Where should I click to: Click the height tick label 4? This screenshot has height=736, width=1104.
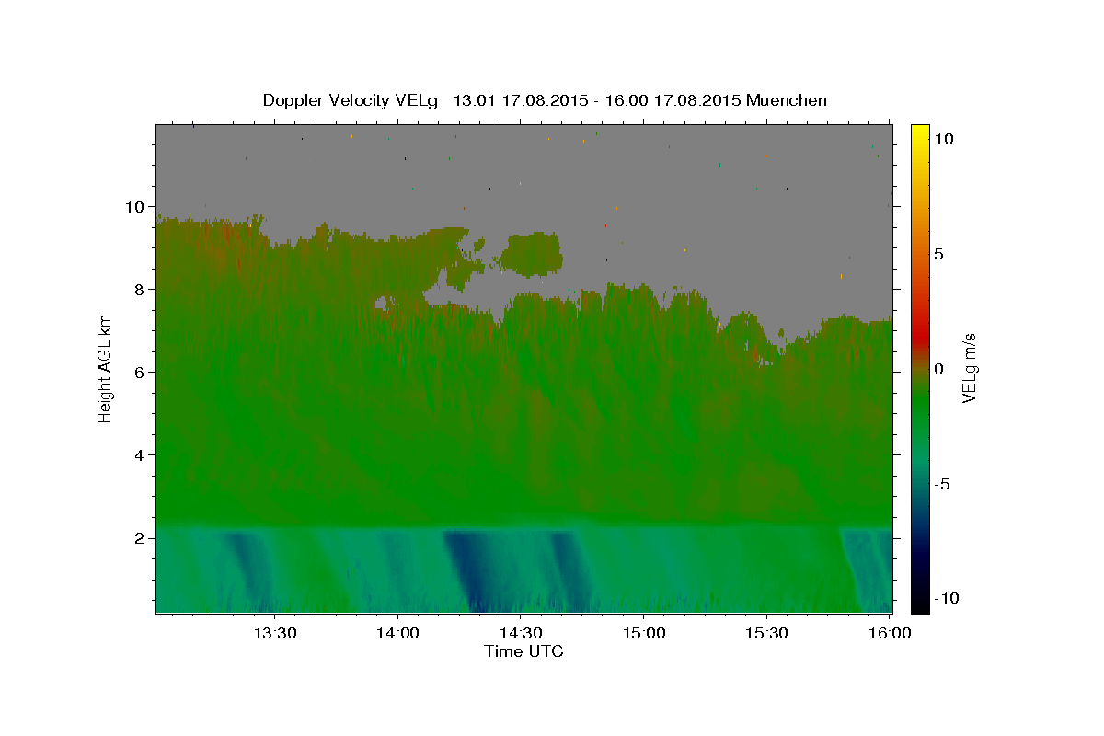click(142, 454)
